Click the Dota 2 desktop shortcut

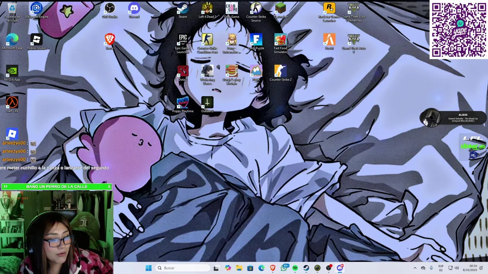(x=183, y=73)
